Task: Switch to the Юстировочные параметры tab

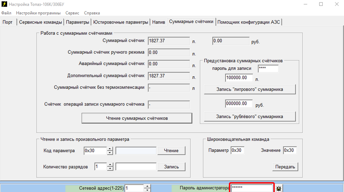Action: point(121,22)
